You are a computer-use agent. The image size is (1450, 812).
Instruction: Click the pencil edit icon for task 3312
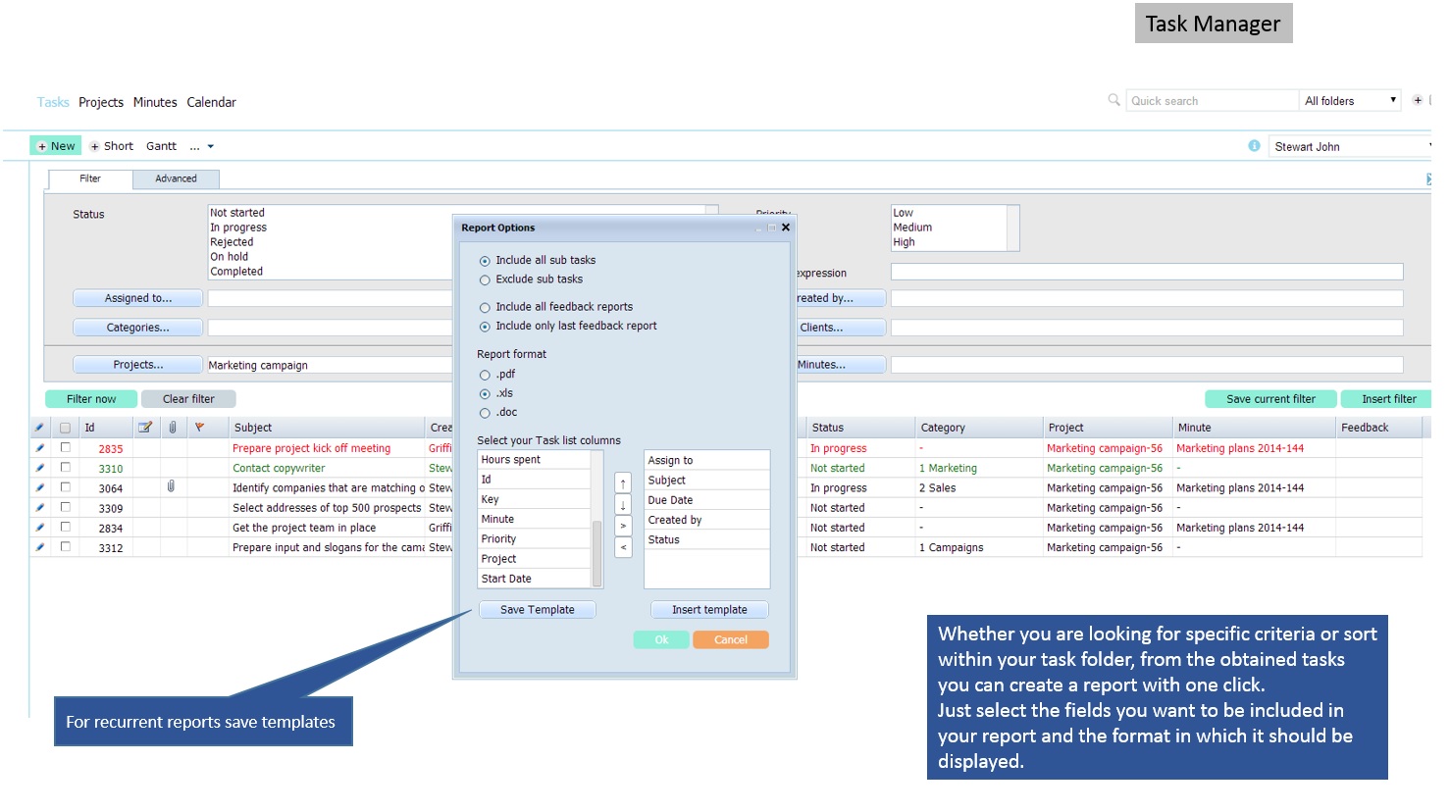click(x=40, y=547)
